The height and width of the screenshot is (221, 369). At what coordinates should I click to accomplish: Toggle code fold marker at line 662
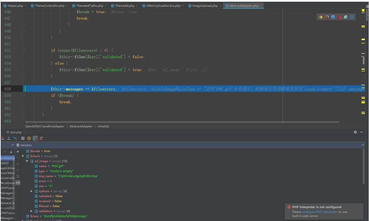[23, 114]
